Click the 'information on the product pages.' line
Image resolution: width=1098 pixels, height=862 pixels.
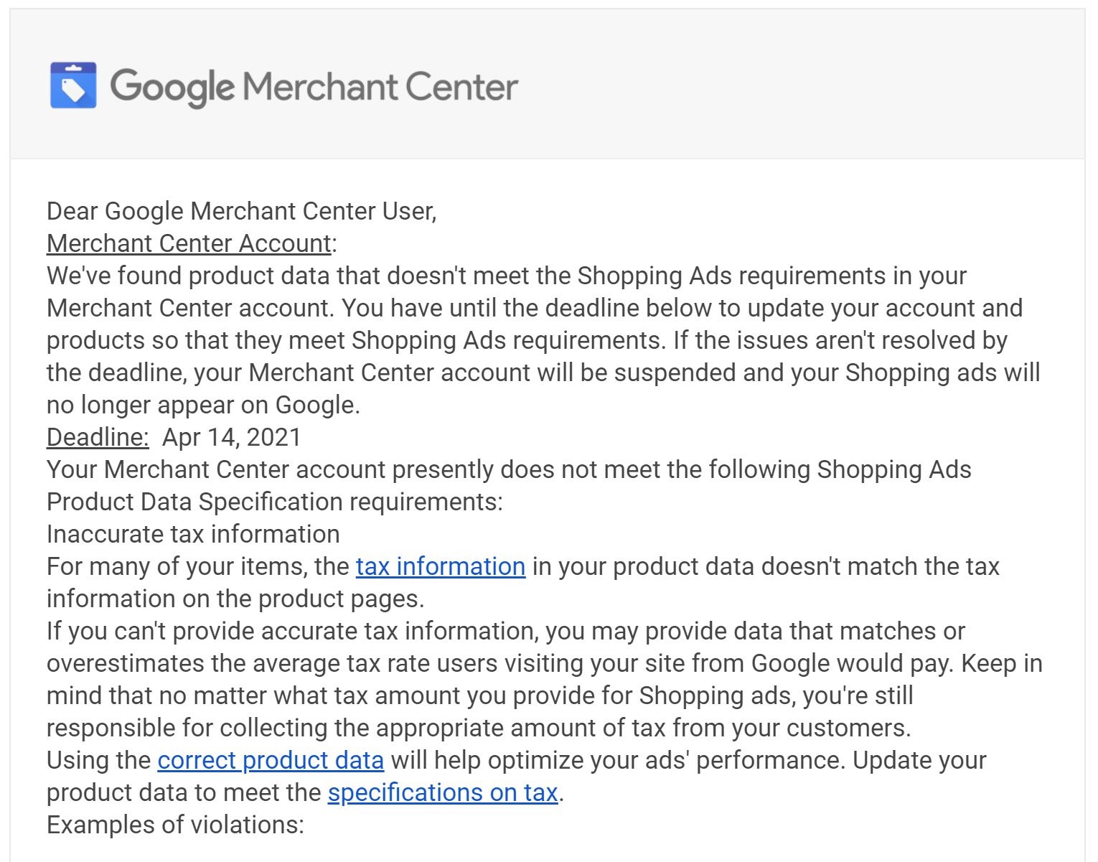click(x=235, y=599)
